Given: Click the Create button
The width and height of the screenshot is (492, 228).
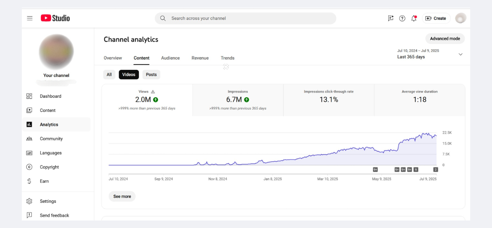Looking at the screenshot, I should click(436, 18).
